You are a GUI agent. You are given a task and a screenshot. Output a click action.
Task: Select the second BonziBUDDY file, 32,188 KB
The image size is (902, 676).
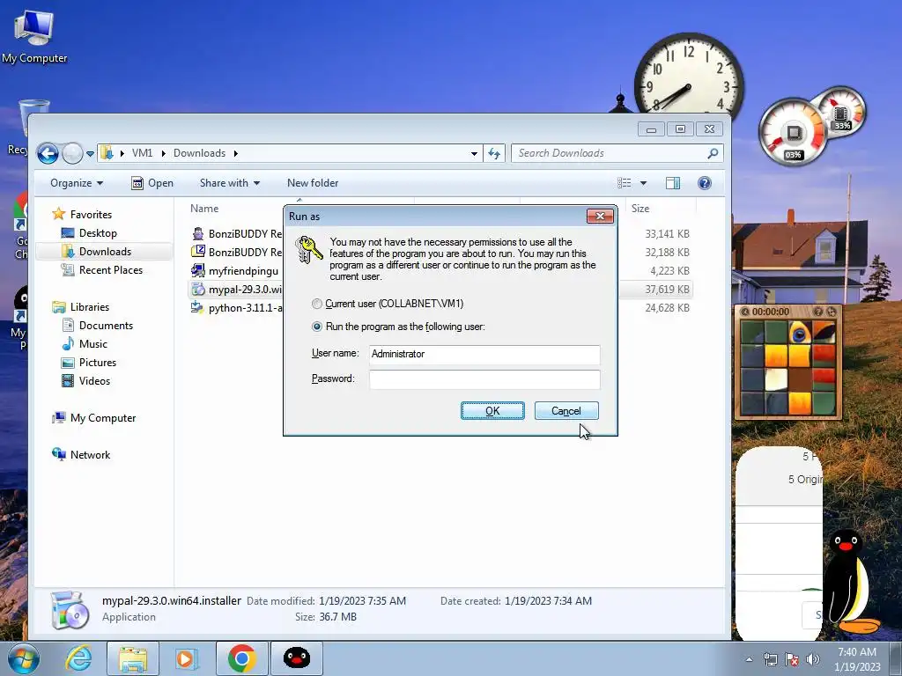click(x=245, y=253)
